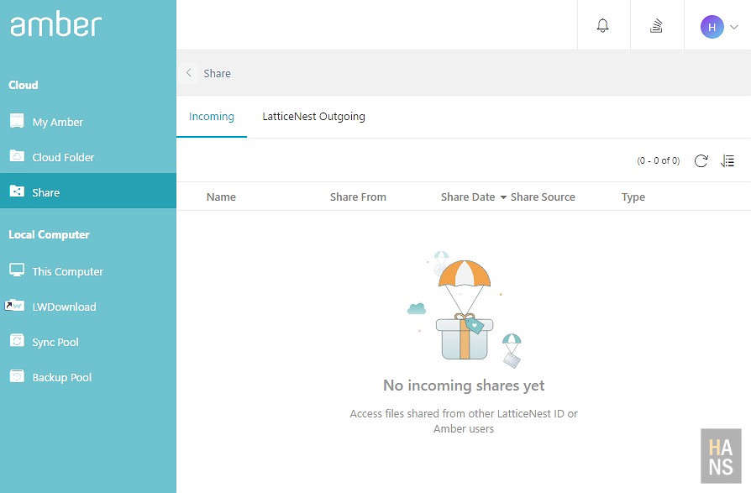This screenshot has height=493, width=751.
Task: Select Share in the sidebar
Action: (88, 191)
